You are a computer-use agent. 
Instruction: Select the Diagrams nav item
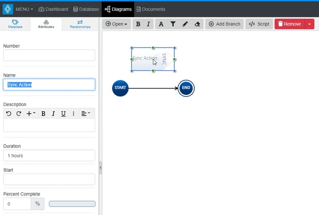[x=118, y=9]
